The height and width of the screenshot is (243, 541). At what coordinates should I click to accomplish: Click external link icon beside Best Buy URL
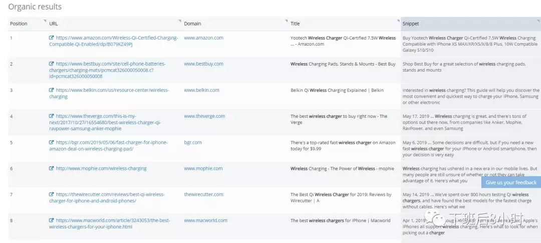click(x=52, y=64)
